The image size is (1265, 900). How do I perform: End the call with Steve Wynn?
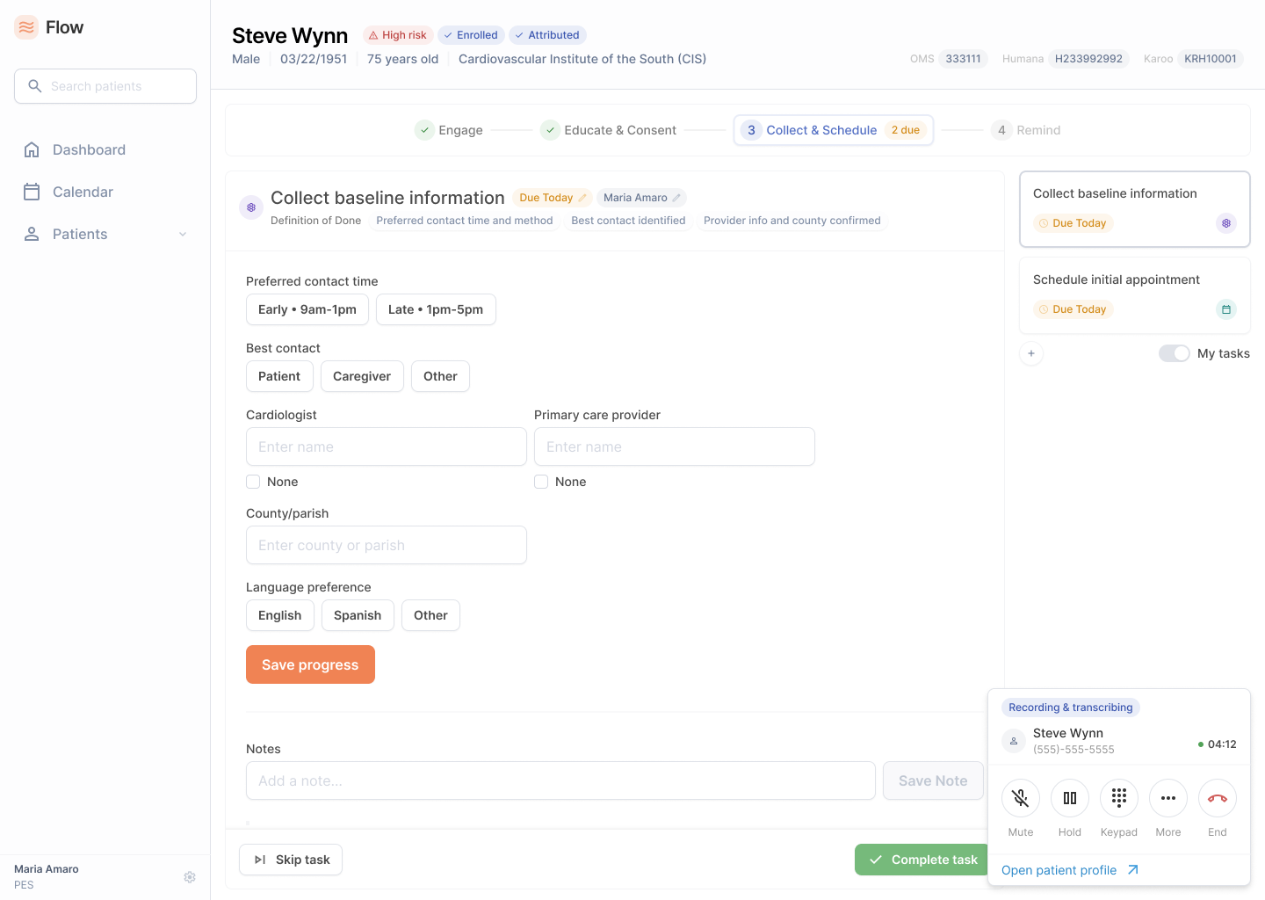pos(1218,798)
